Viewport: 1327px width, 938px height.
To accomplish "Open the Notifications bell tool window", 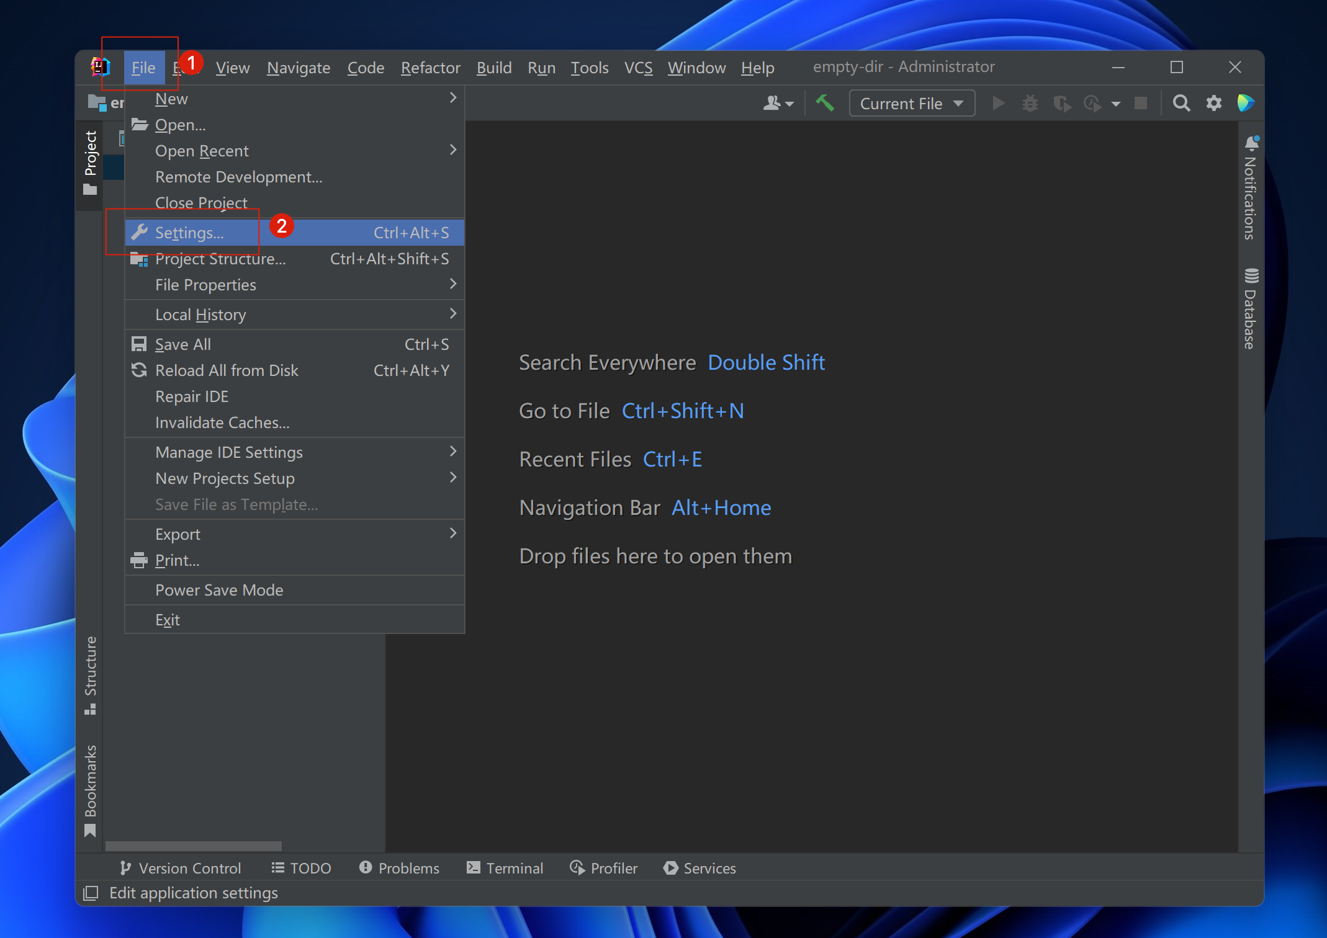I will 1250,187.
